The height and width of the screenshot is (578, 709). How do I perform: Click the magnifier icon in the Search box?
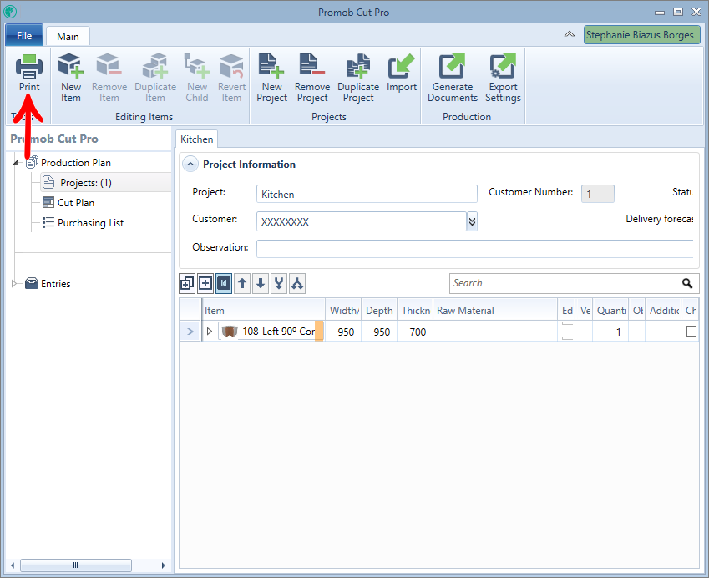click(x=687, y=283)
